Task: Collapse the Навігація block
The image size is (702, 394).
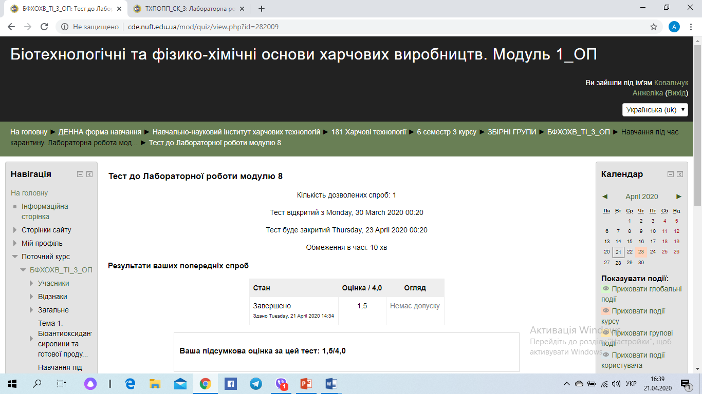Action: [x=80, y=173]
